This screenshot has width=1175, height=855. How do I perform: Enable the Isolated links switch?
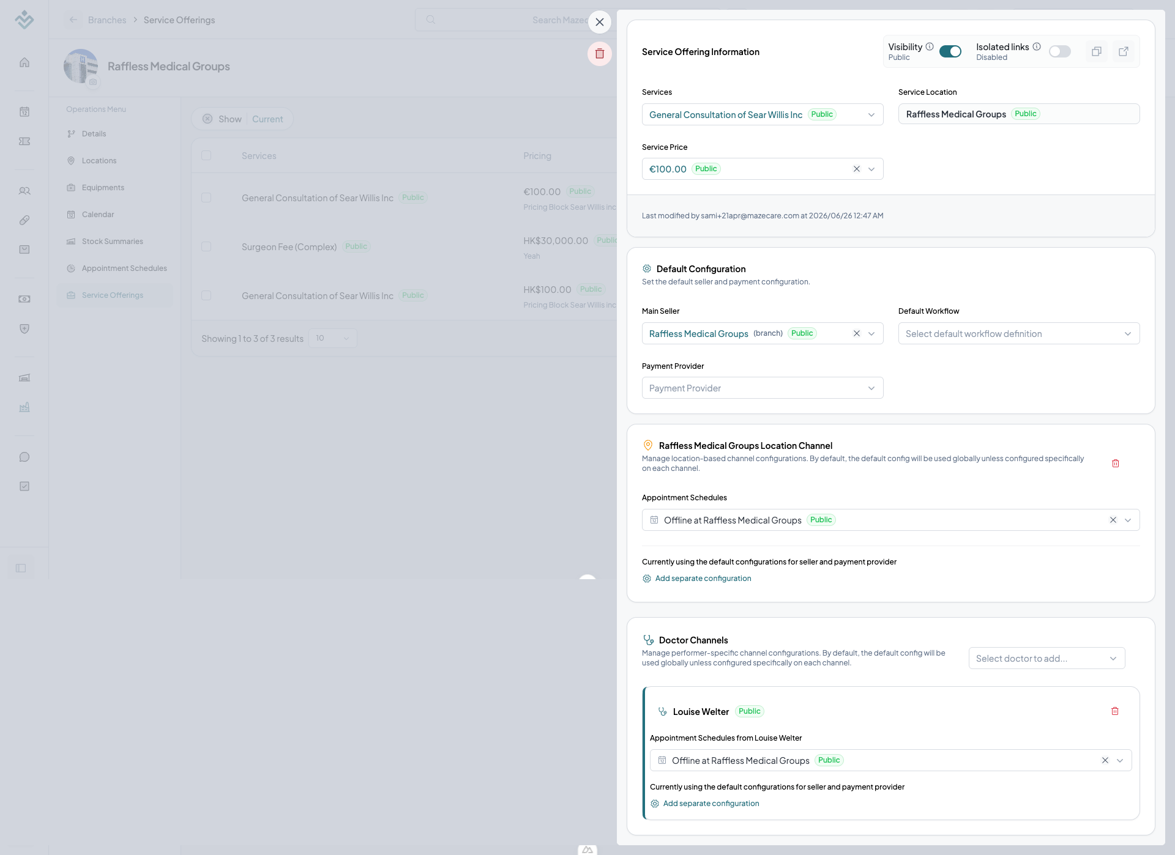[x=1060, y=51]
